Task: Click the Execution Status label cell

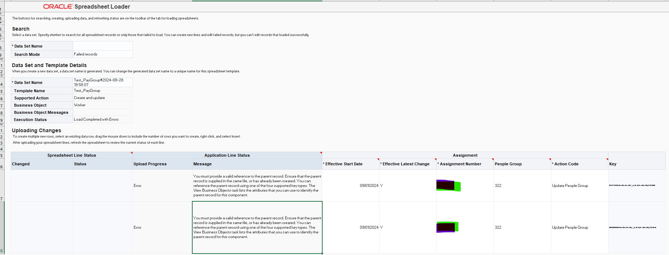Action: point(42,120)
